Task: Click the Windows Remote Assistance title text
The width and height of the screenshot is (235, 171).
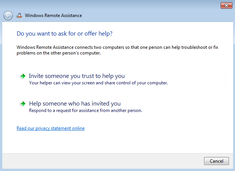Action: [x=53, y=16]
